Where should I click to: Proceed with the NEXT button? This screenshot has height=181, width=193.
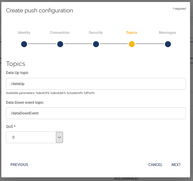(176, 165)
